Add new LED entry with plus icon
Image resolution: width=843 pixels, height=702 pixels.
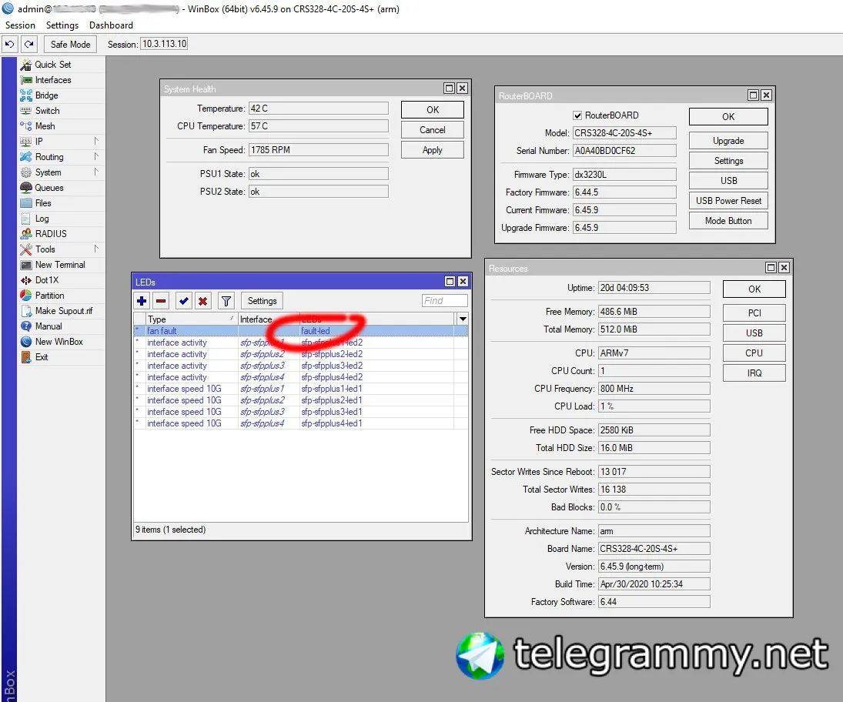pyautogui.click(x=142, y=301)
